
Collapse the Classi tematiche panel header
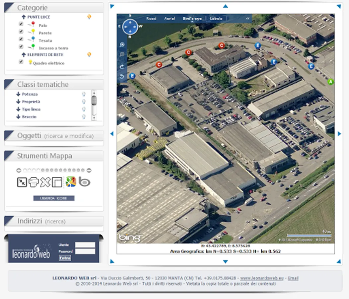coord(54,84)
